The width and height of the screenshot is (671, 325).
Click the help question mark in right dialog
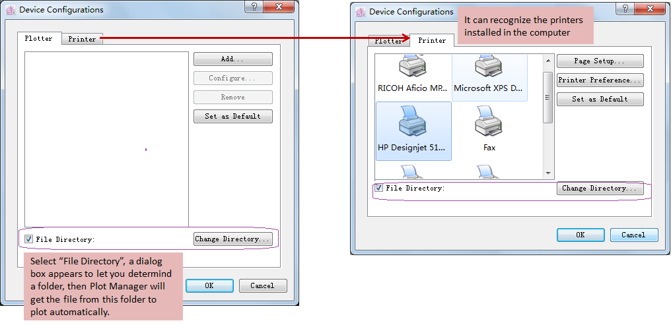coord(624,10)
